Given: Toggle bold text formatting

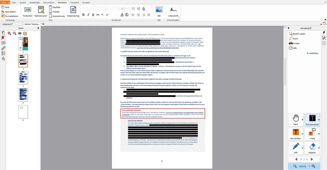Looking at the screenshot, I should click(83, 15).
